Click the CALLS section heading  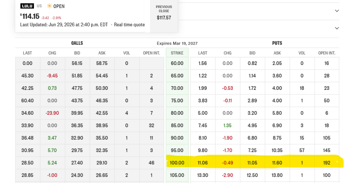click(x=77, y=43)
